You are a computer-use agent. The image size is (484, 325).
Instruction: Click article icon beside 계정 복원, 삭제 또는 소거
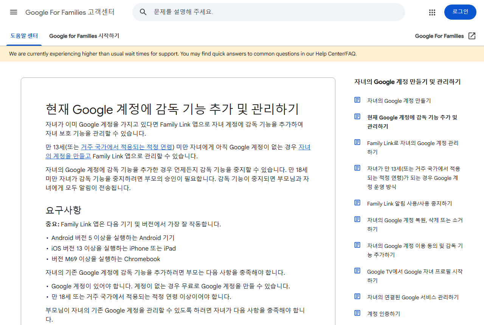(x=357, y=219)
